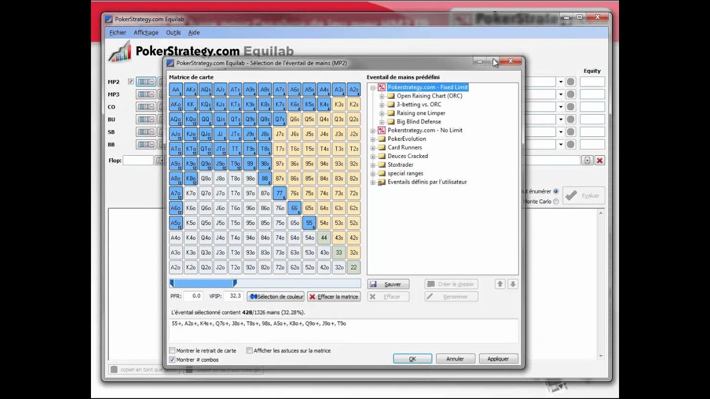Move selected range down with arrow icon
The image size is (710, 399).
point(513,284)
